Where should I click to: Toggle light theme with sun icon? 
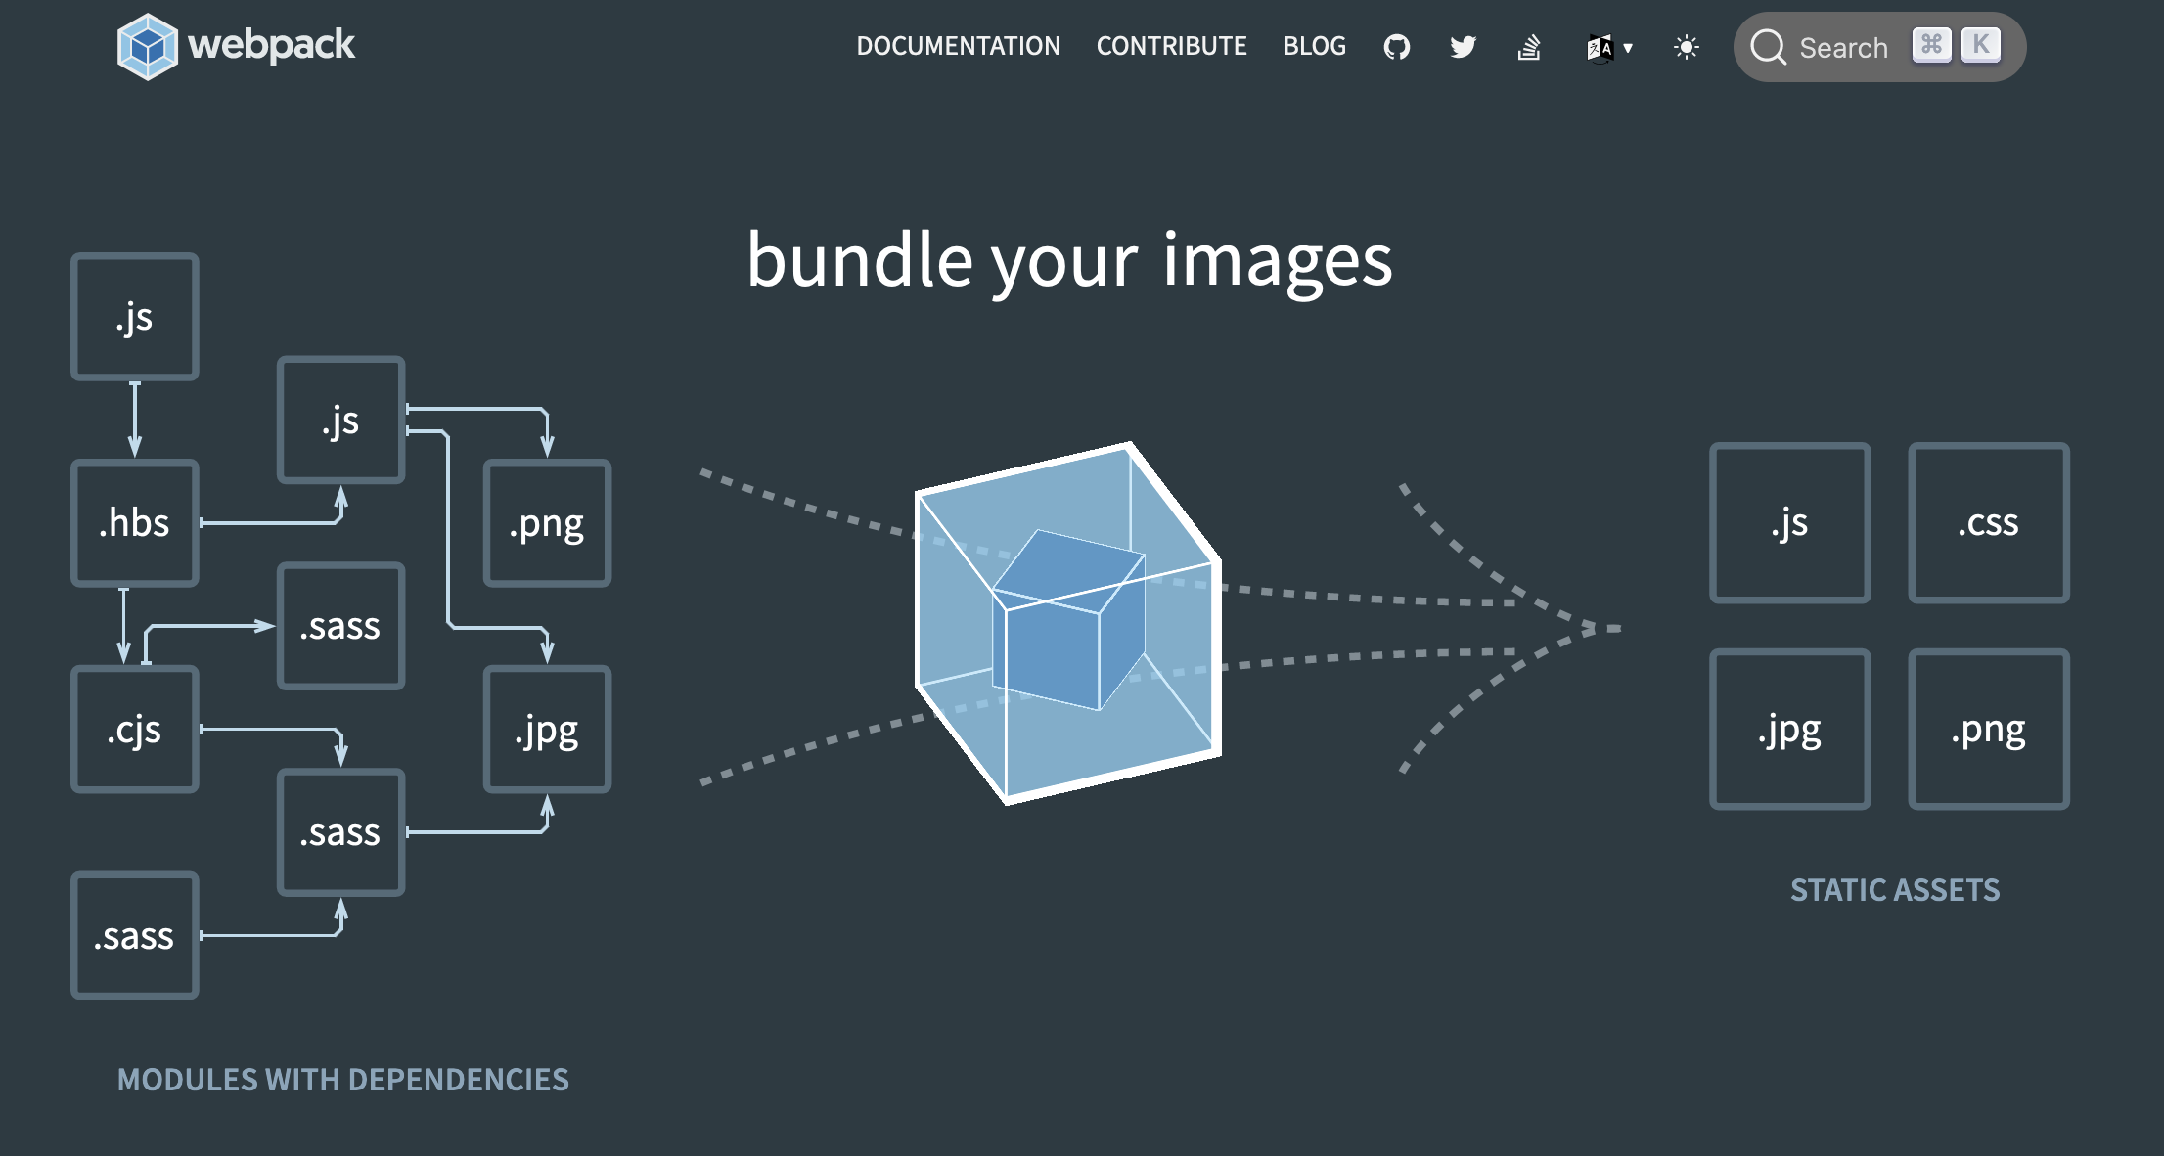pyautogui.click(x=1686, y=47)
